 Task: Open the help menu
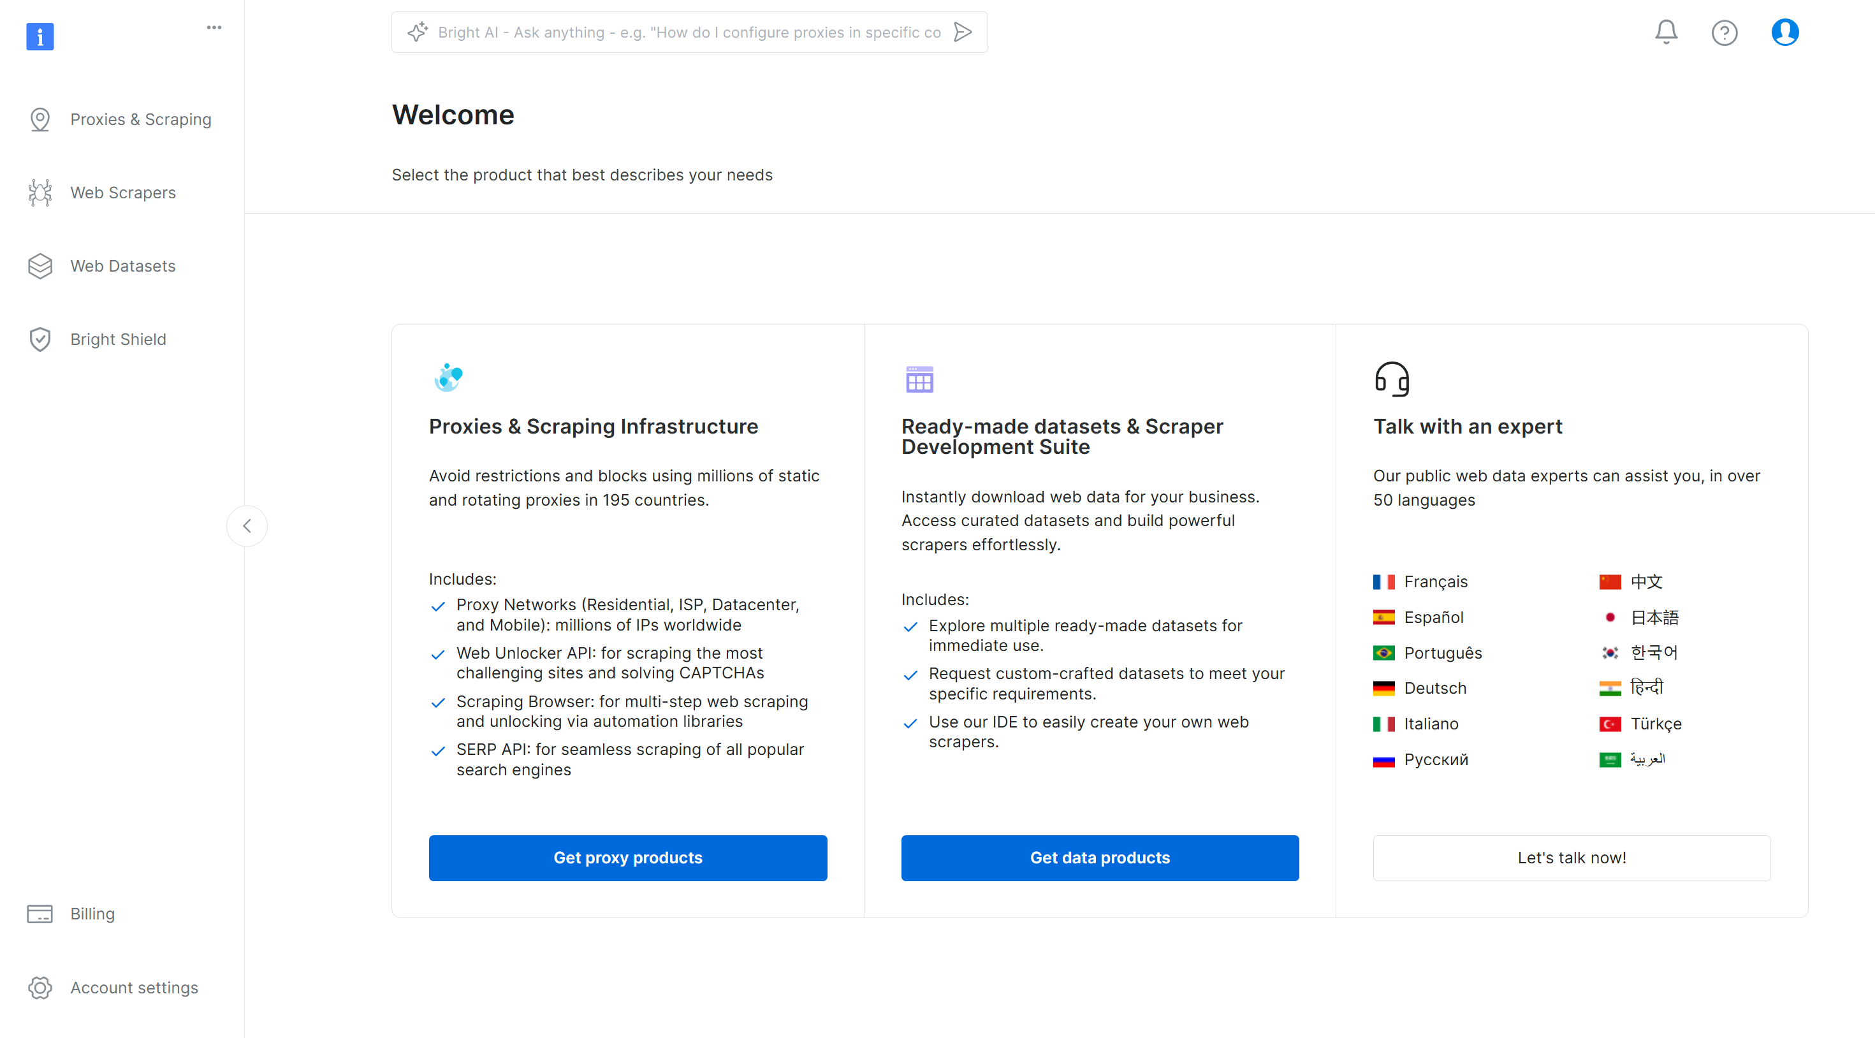click(1725, 32)
